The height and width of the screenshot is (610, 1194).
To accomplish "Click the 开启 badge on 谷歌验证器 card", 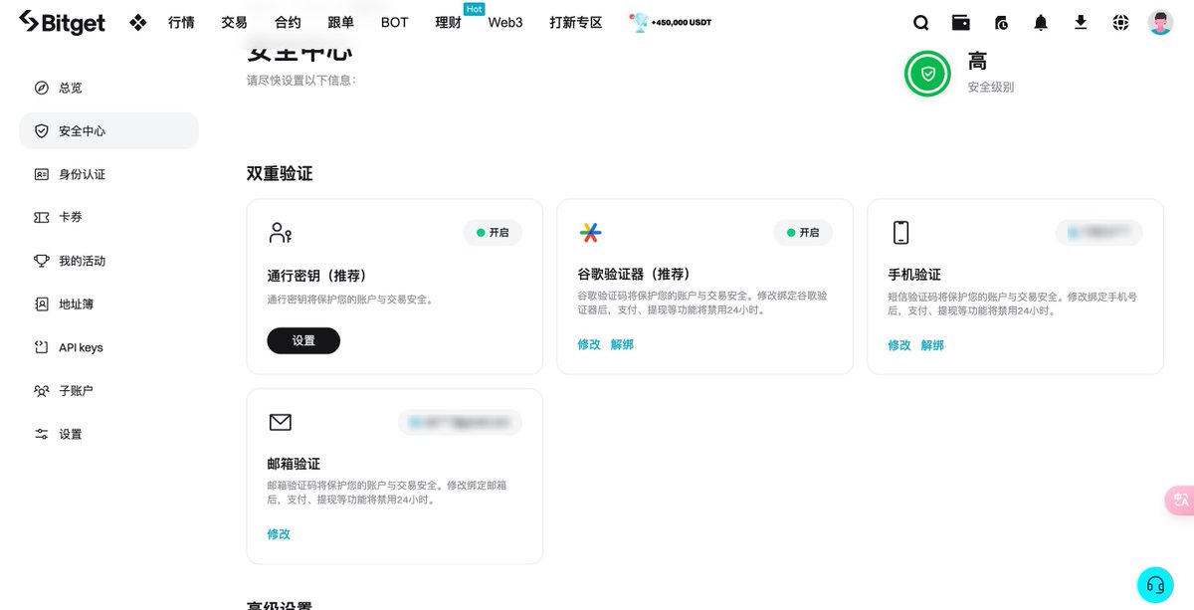I will 802,232.
